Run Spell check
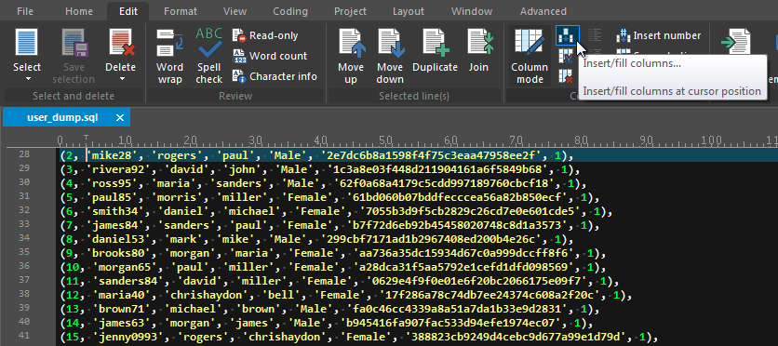 [208, 56]
